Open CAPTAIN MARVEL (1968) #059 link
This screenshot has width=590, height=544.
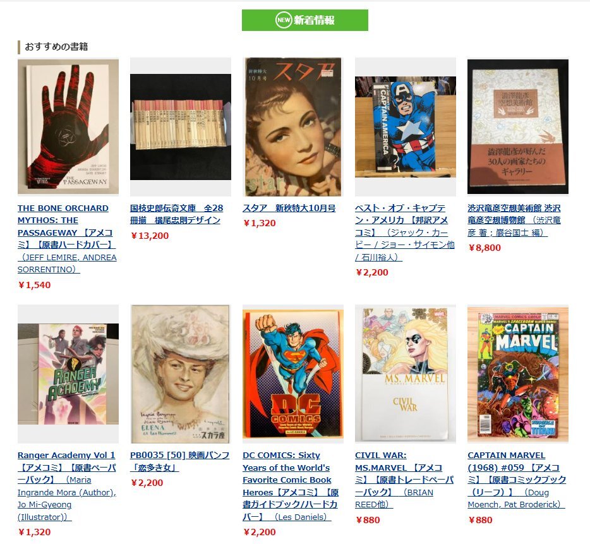click(517, 480)
